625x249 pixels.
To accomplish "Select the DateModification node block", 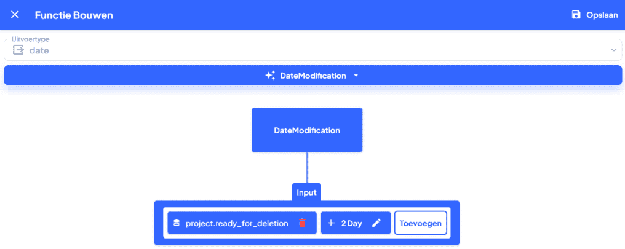I will tap(307, 130).
